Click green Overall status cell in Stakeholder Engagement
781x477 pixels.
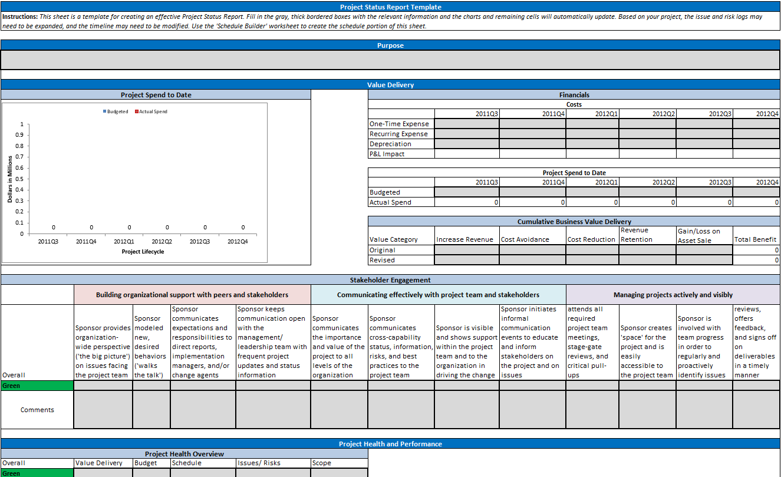[x=37, y=386]
